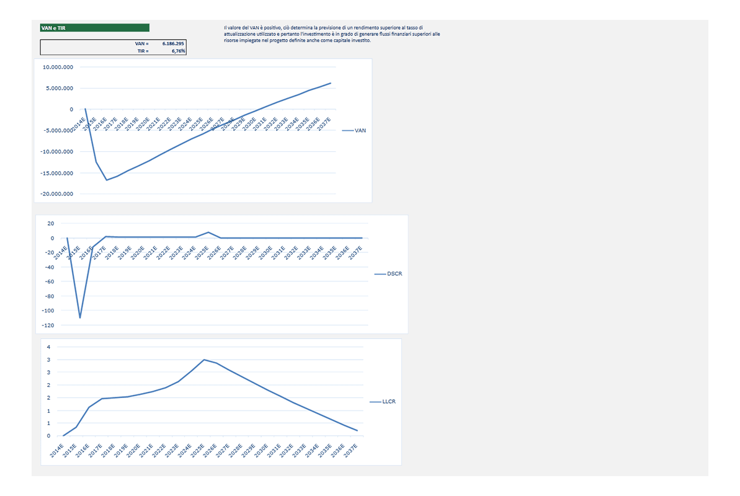This screenshot has height=496, width=740.
Task: Click the DSCR line dip at 2015E
Action: (80, 317)
